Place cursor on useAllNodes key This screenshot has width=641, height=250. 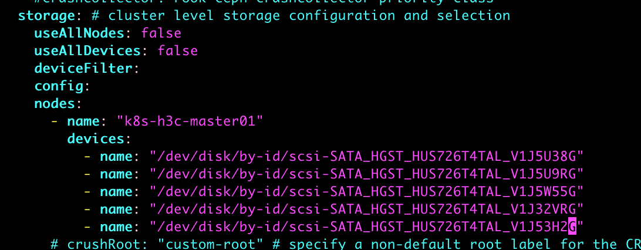(x=79, y=33)
